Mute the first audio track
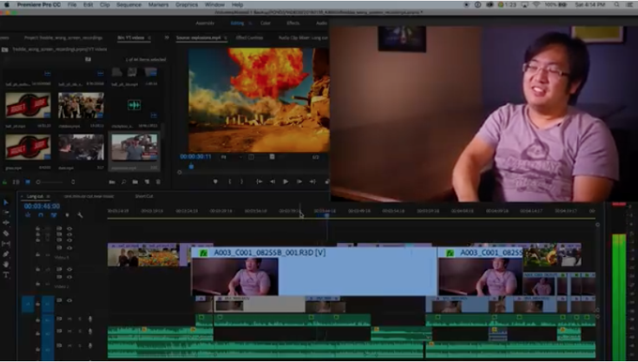The image size is (638, 362). (x=69, y=319)
